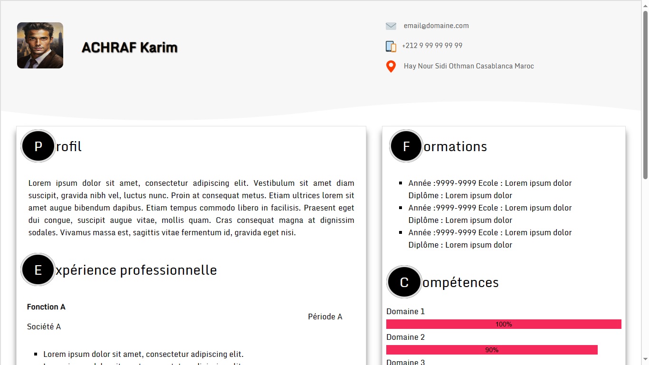
Task: Click the profile portrait photo
Action: point(40,46)
